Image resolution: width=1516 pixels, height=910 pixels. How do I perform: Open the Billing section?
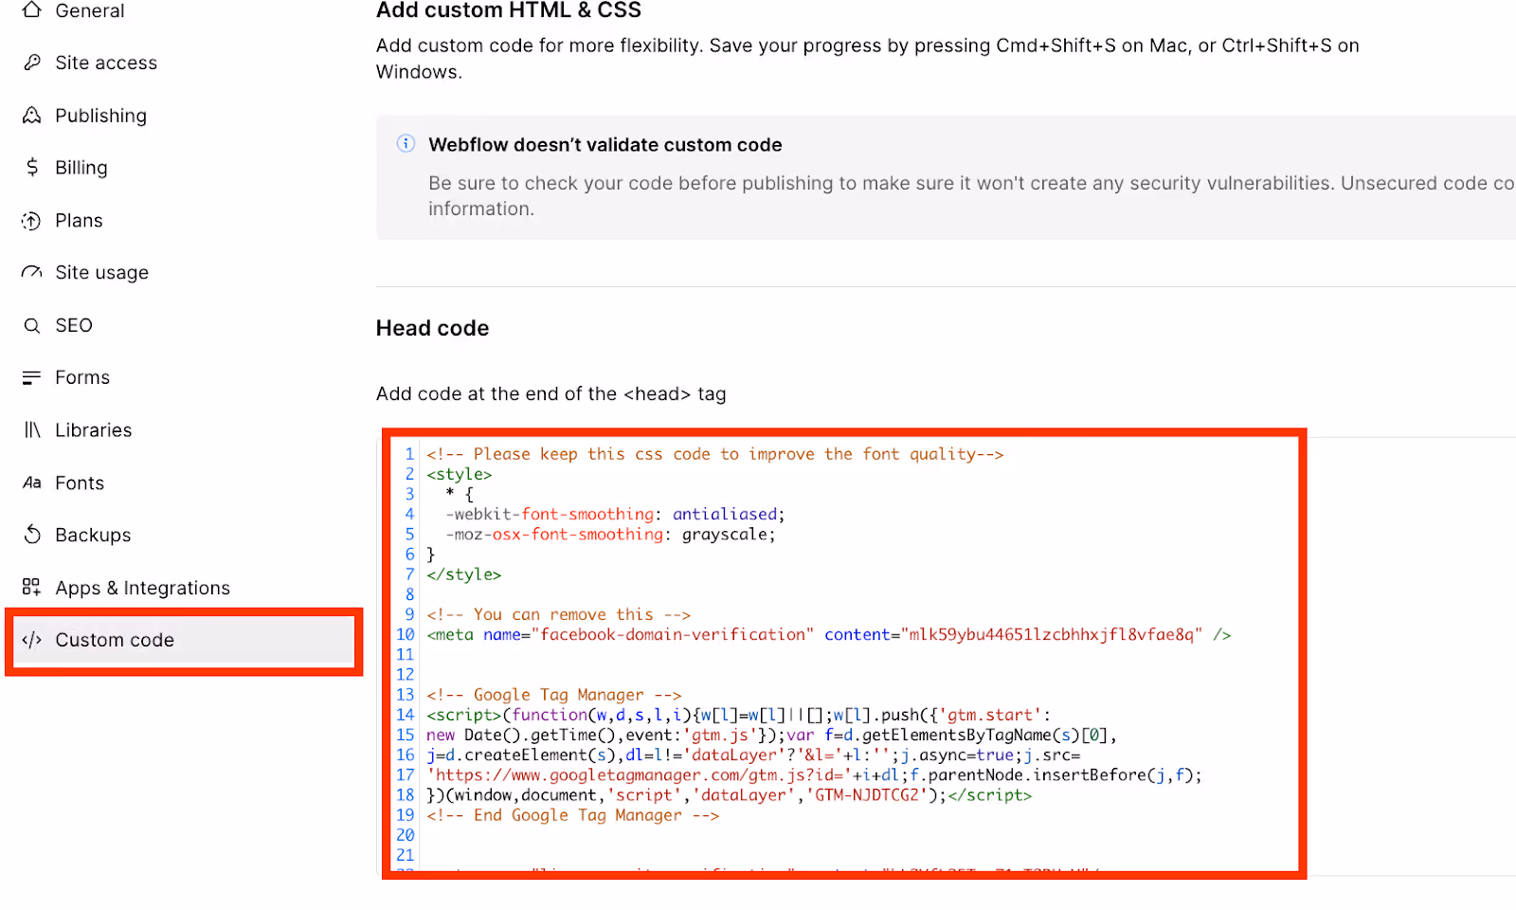click(x=81, y=168)
